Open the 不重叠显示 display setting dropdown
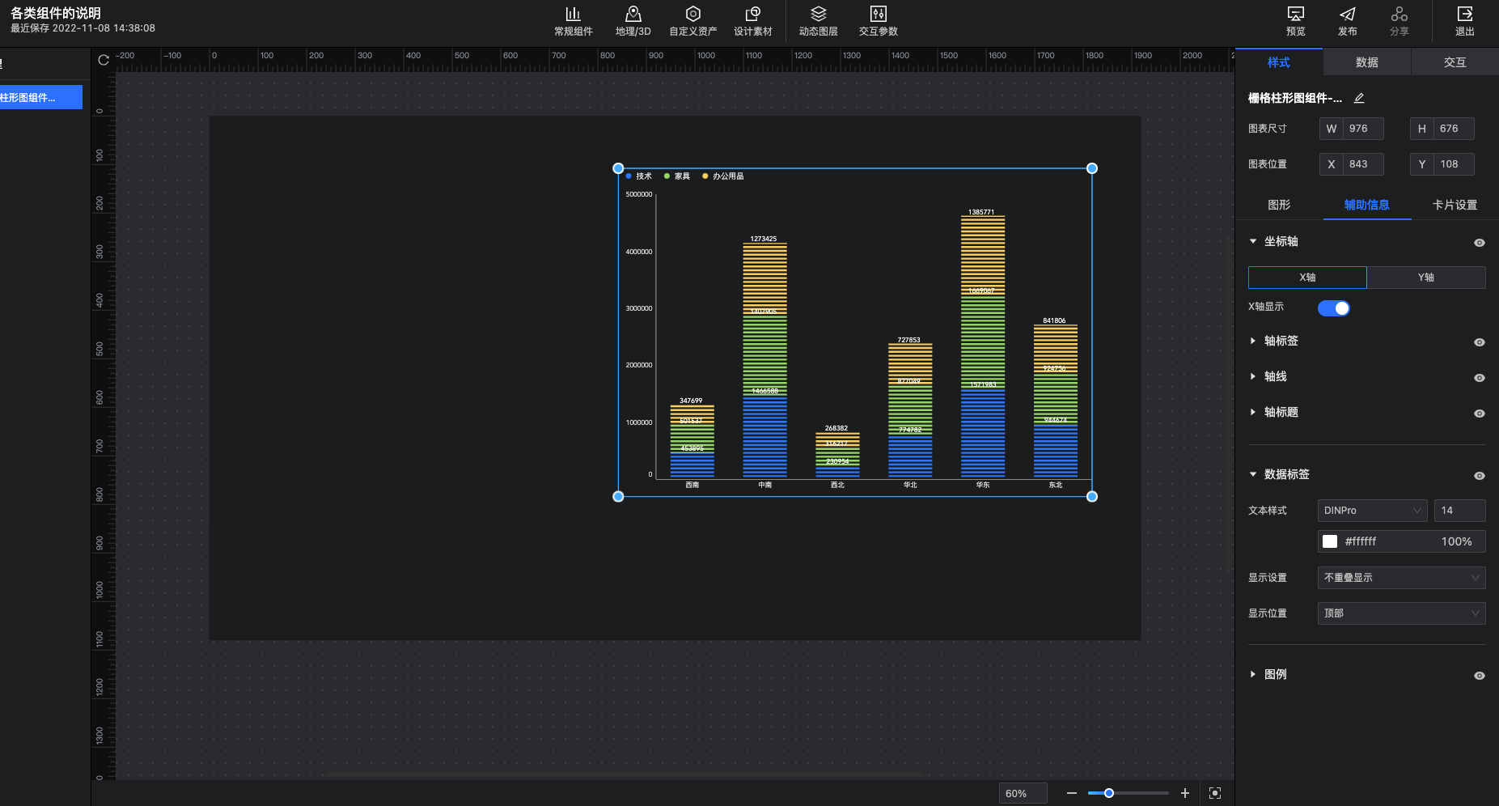 pyautogui.click(x=1401, y=578)
